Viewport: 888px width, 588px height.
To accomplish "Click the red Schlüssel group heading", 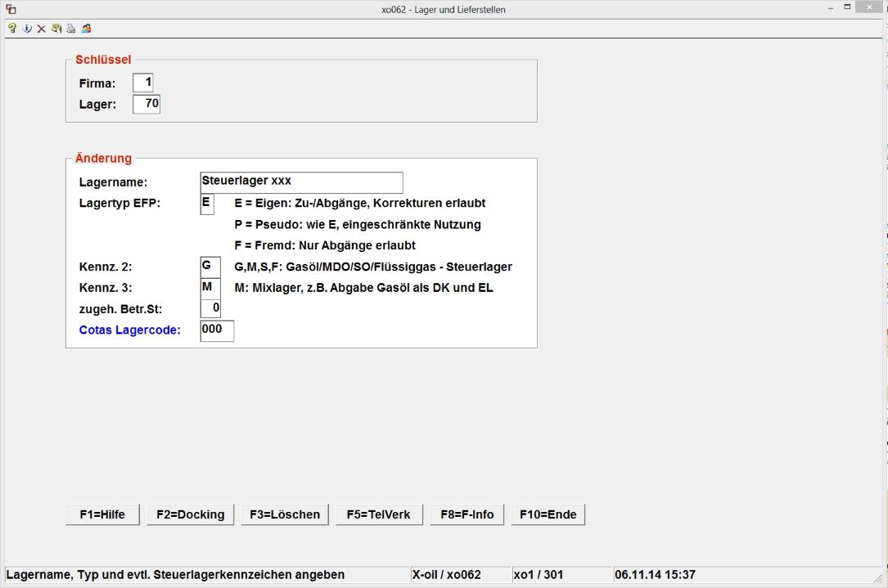I will click(x=103, y=60).
